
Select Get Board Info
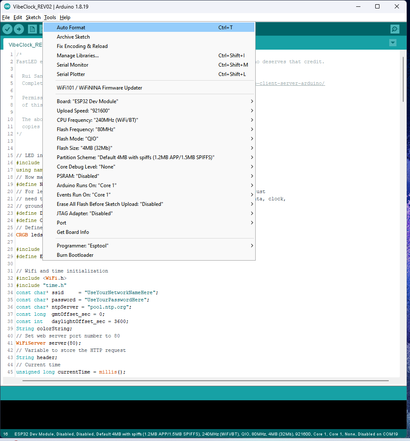pyautogui.click(x=149, y=232)
